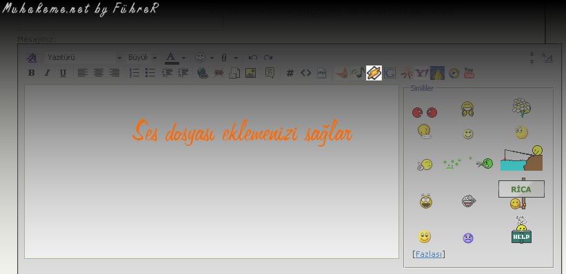
Task: Increase the indent
Action: (183, 73)
